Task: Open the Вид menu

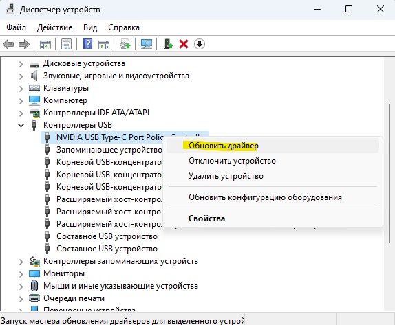Action: click(90, 27)
